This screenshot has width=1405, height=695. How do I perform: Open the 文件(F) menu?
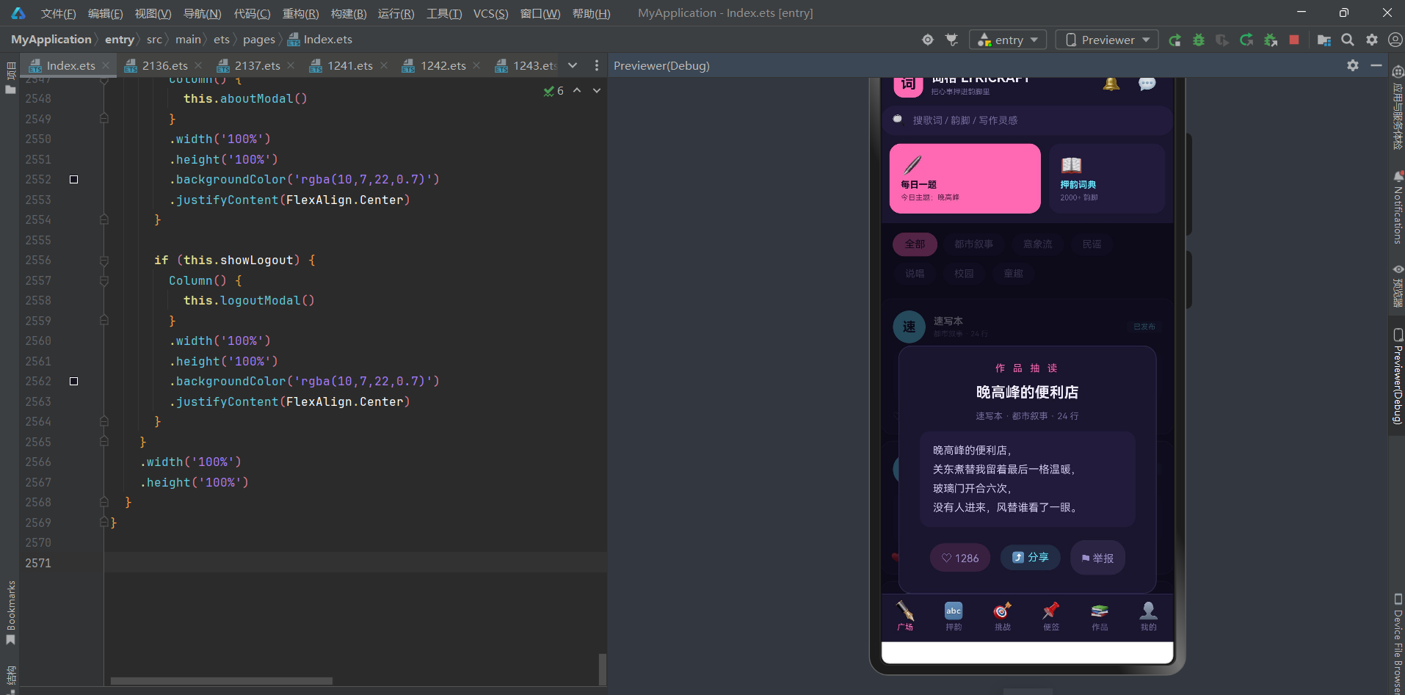[58, 13]
